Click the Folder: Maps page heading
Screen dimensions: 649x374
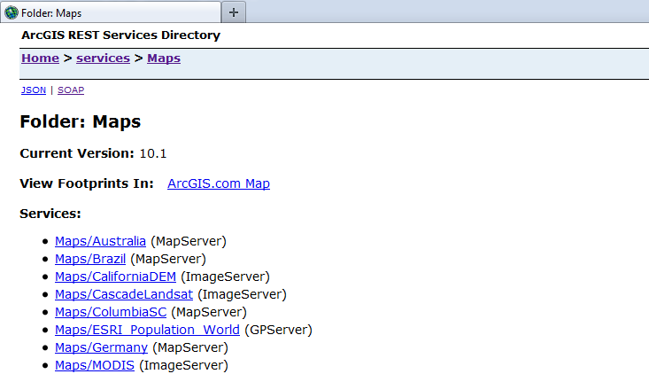[x=81, y=121]
